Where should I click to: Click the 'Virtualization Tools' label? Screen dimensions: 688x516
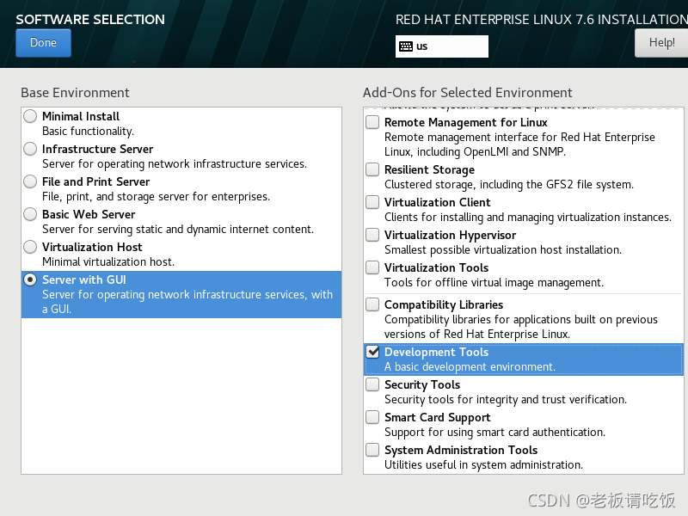[437, 267]
